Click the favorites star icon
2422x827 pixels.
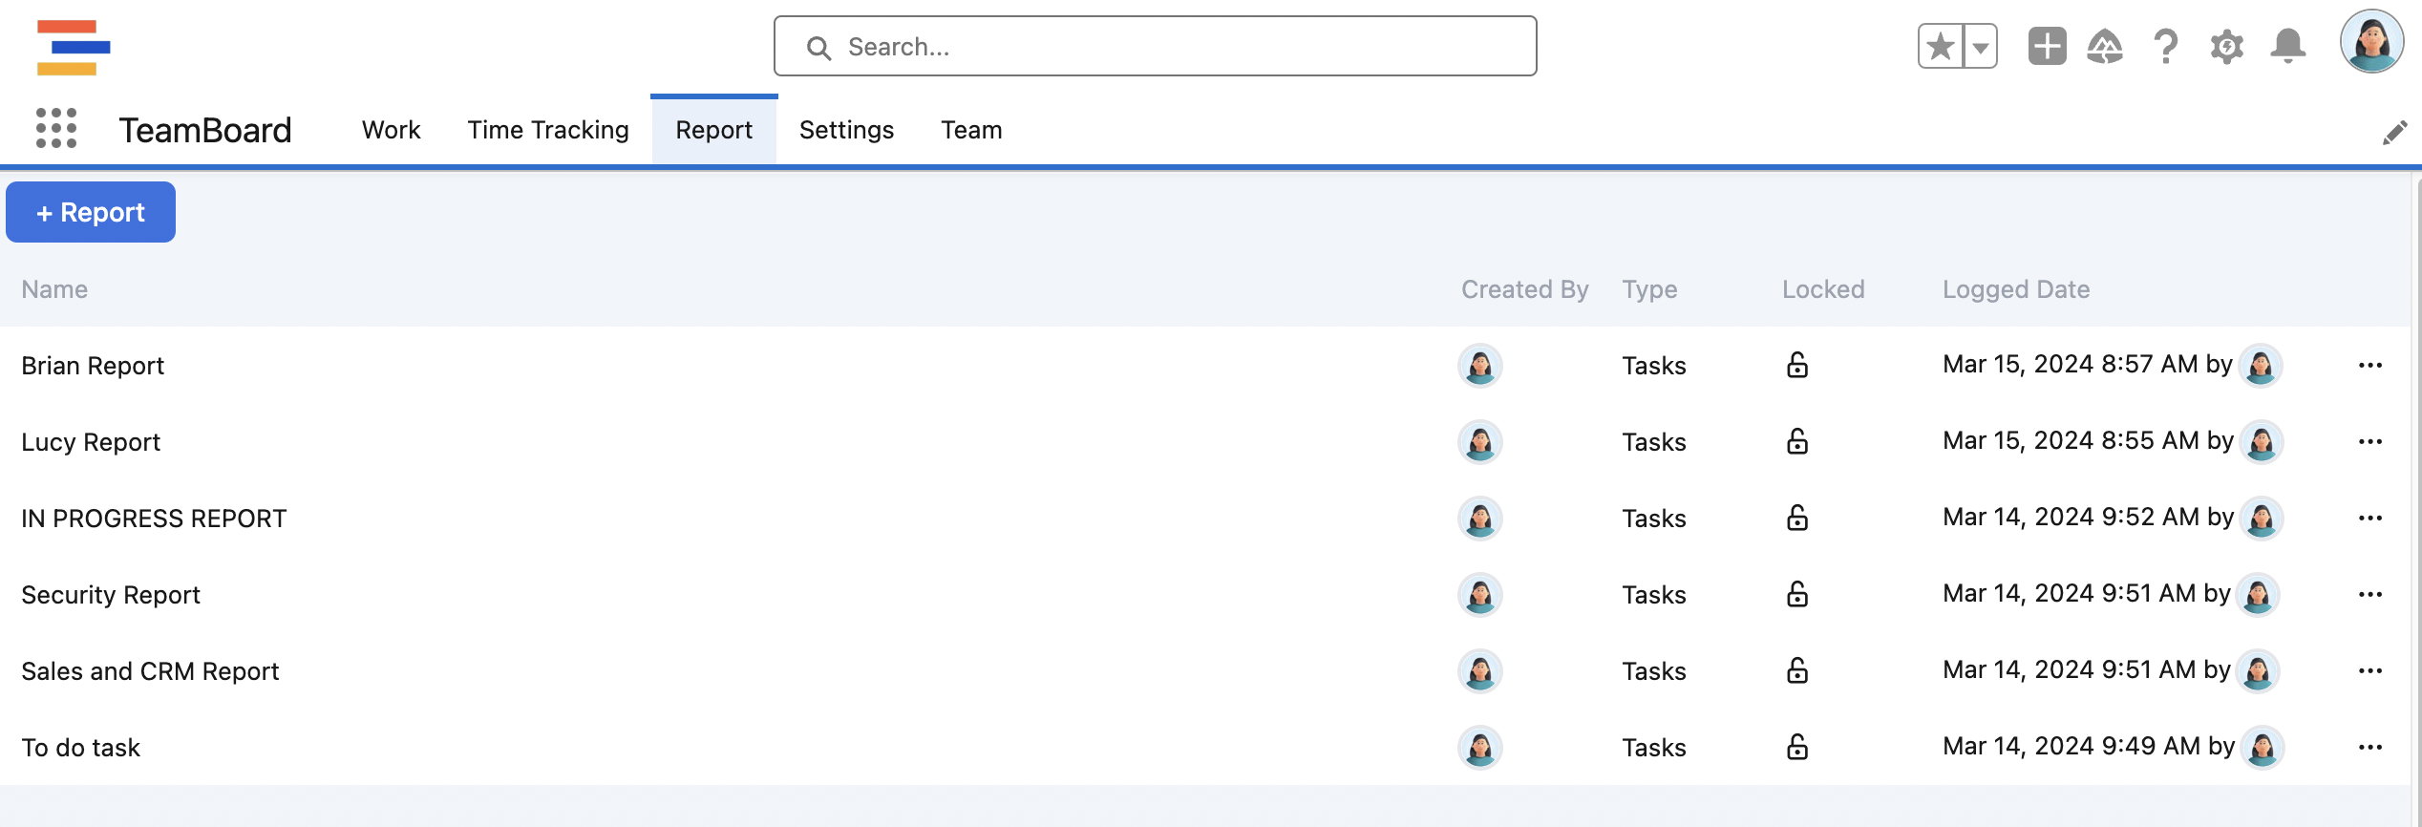pos(1941,47)
